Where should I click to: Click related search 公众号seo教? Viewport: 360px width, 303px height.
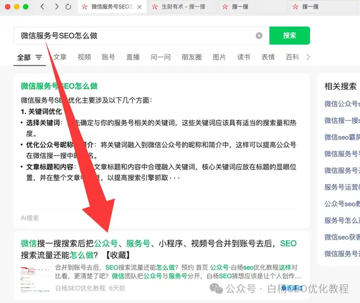[342, 204]
